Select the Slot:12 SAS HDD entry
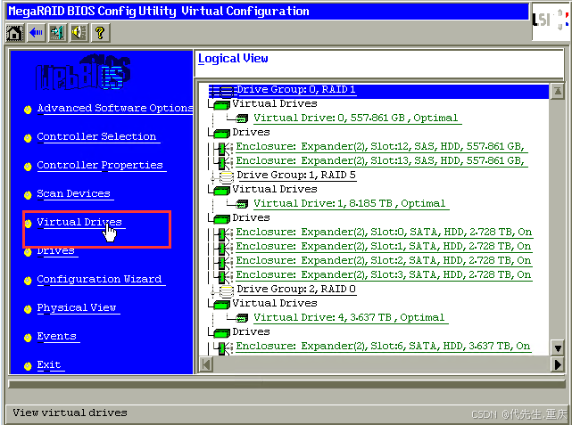 click(380, 146)
